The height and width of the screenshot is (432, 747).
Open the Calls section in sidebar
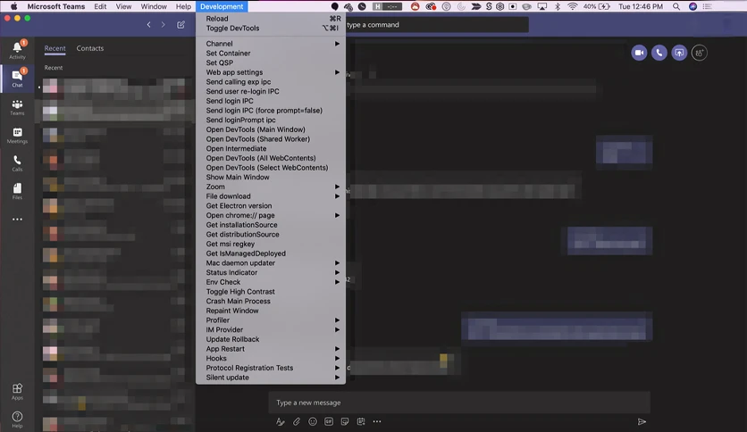point(17,163)
